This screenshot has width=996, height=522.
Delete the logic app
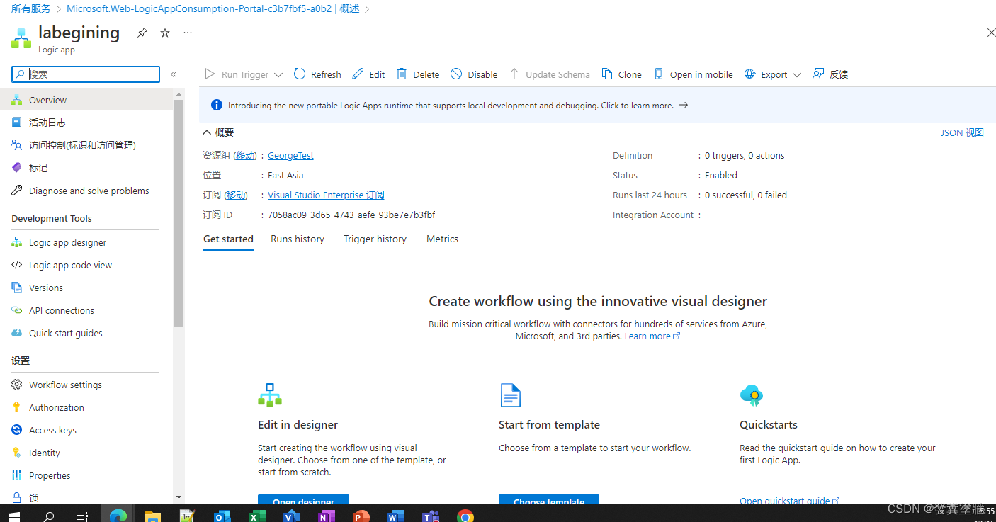click(x=418, y=74)
